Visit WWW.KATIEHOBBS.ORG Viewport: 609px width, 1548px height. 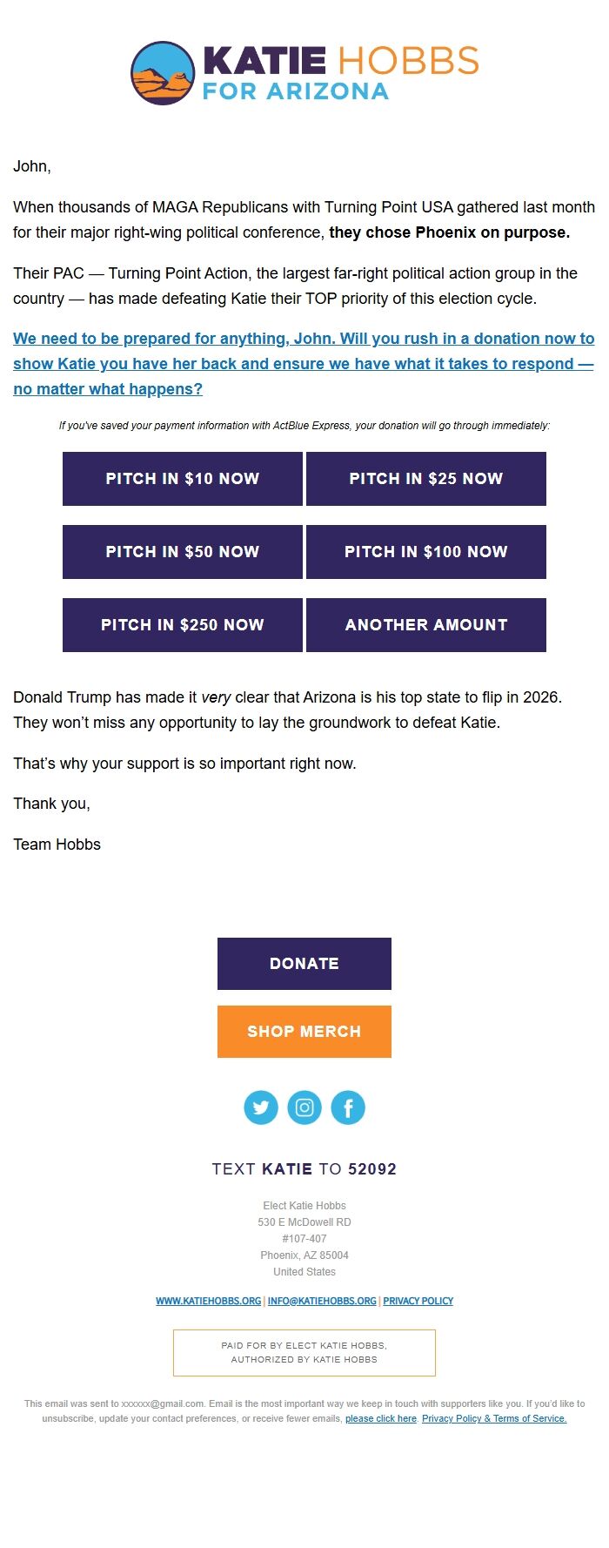coord(207,1301)
